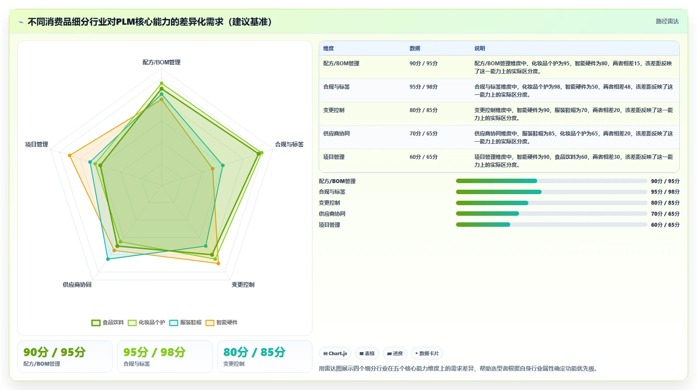697x390 pixels.
Task: Toggle the 服装鞋帽 legend swatch
Action: pyautogui.click(x=173, y=323)
